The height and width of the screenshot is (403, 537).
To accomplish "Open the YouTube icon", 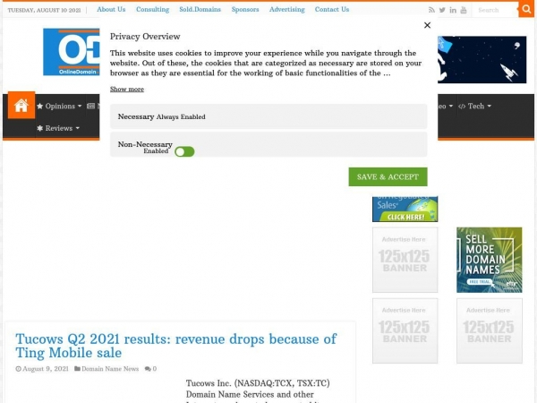I will 464,10.
